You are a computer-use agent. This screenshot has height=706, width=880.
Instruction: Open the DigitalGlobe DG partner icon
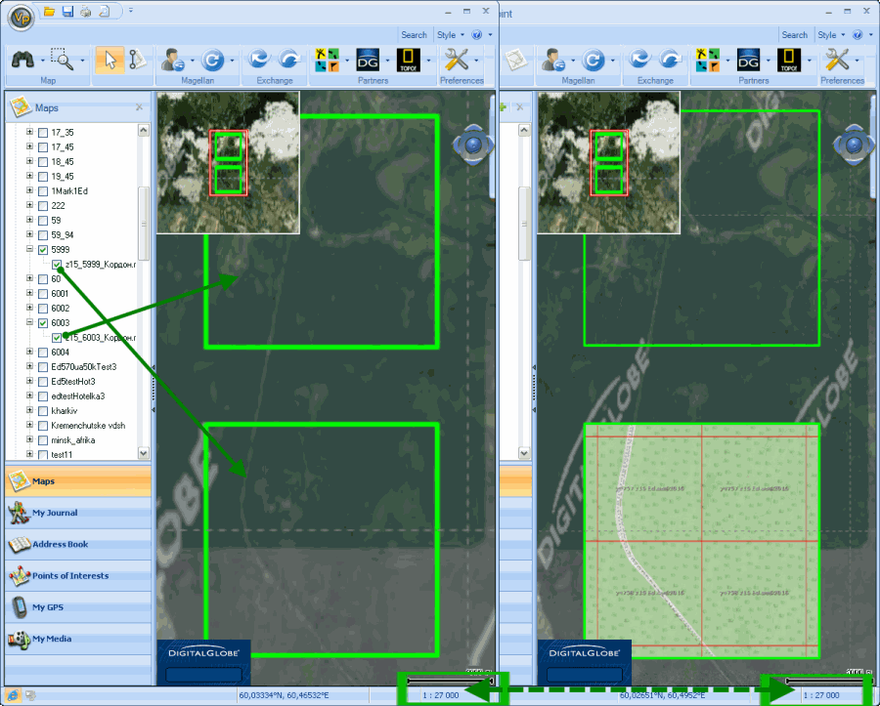pos(368,59)
